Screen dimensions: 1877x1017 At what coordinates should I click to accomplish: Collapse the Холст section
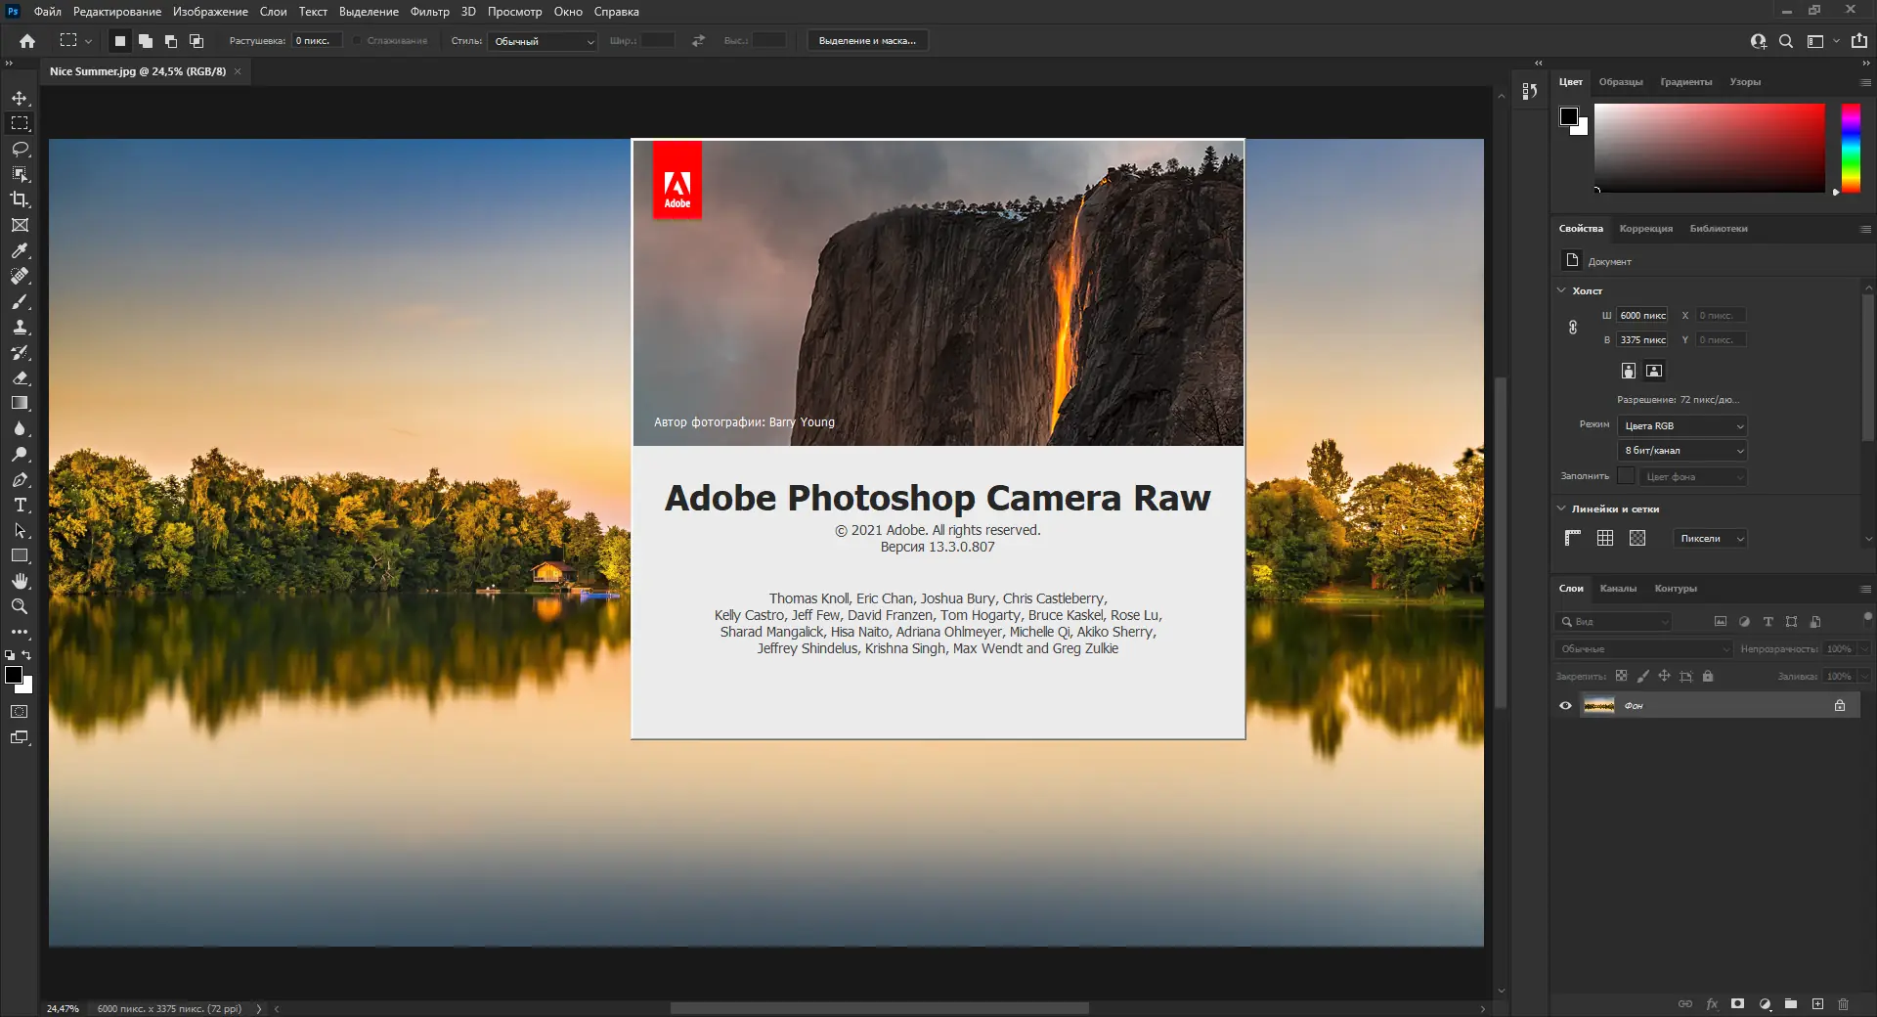coord(1561,290)
